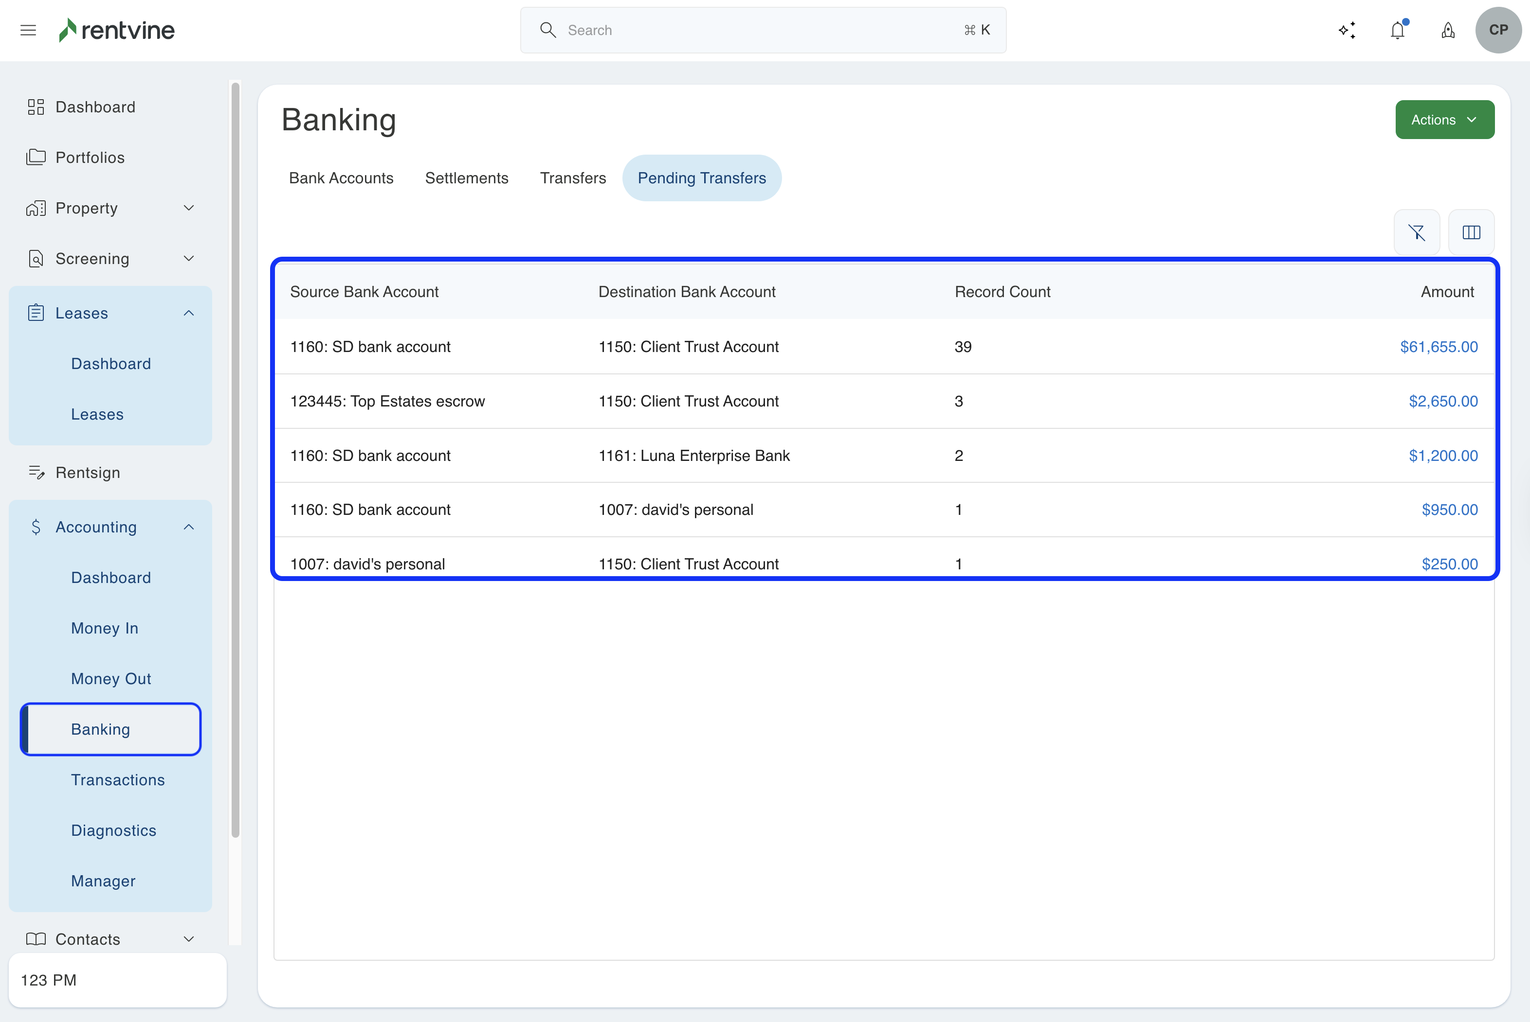Click the Rentvine logo
Viewport: 1530px width, 1022px height.
(x=117, y=30)
